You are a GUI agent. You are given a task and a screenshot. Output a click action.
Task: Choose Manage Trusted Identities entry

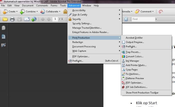(94, 28)
